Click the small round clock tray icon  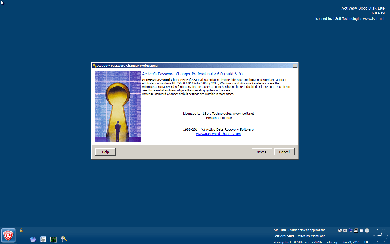coord(367,230)
